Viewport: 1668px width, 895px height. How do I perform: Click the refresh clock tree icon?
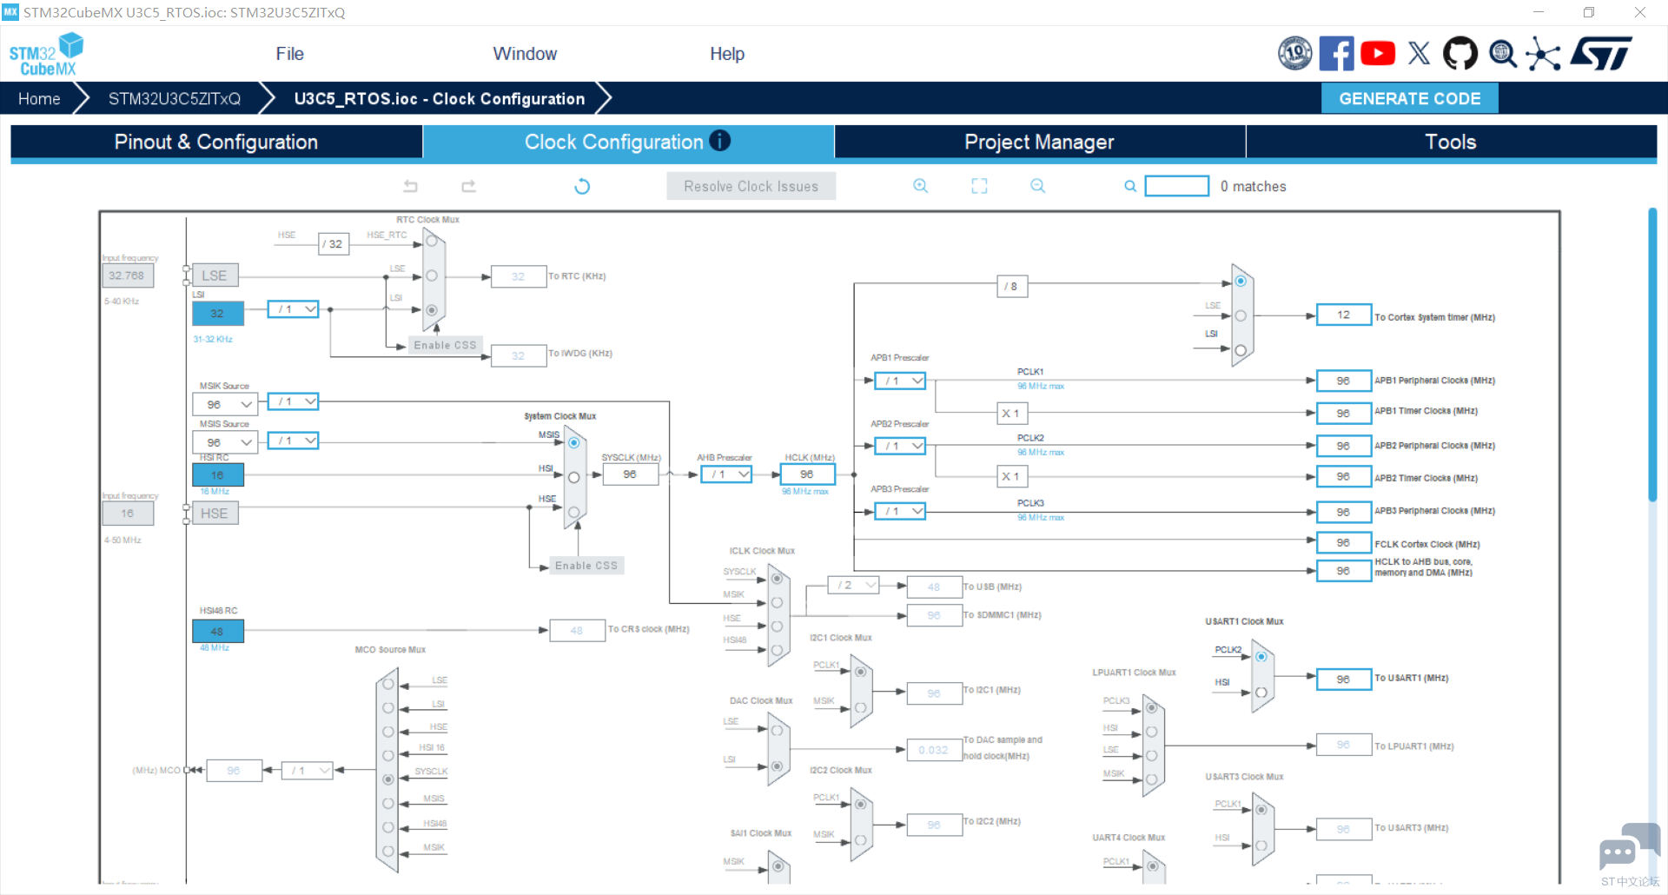coord(582,186)
